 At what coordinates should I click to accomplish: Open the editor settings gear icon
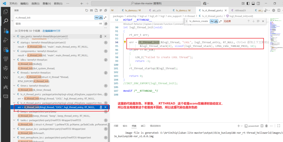(x=274, y=10)
